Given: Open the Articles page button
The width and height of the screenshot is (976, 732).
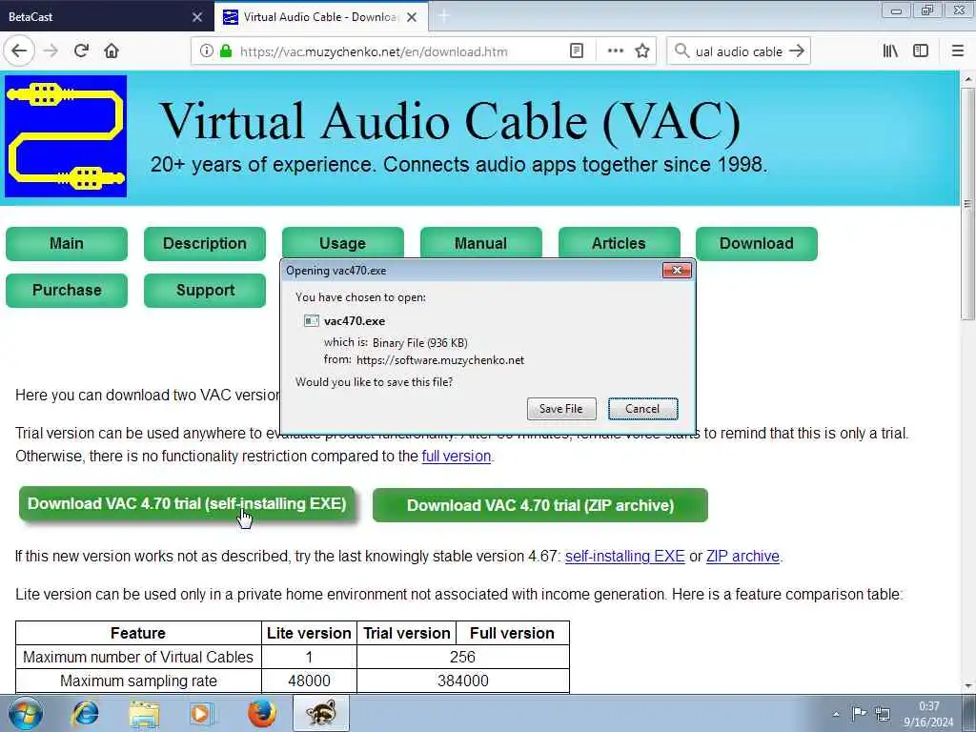Looking at the screenshot, I should click(x=620, y=243).
